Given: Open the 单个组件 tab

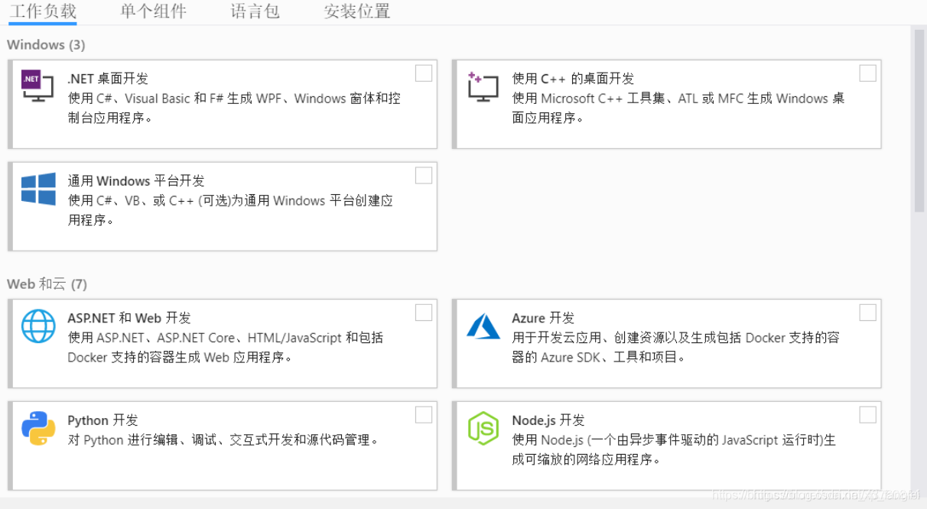Looking at the screenshot, I should pyautogui.click(x=153, y=11).
